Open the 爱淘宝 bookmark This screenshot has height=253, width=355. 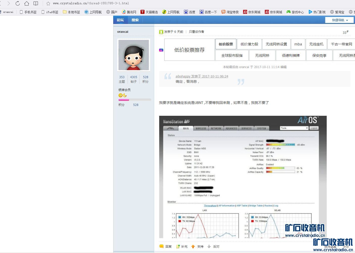337,12
